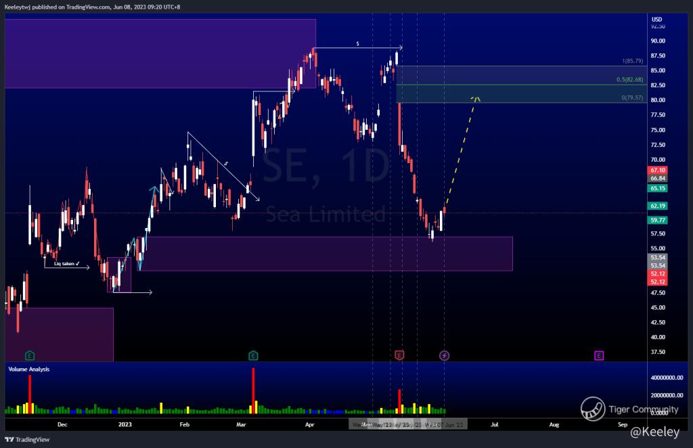Image resolution: width=693 pixels, height=448 pixels.
Task: Click the gray 66.84 price label
Action: click(658, 179)
